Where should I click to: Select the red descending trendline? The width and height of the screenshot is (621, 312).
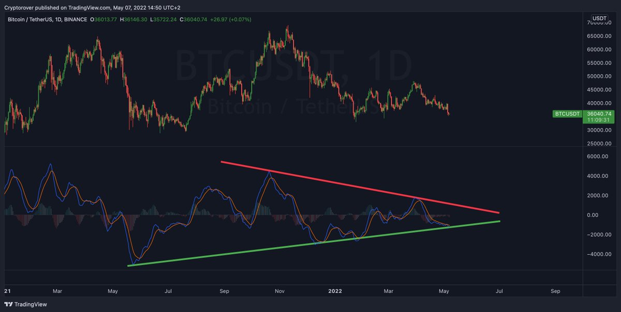click(x=360, y=187)
